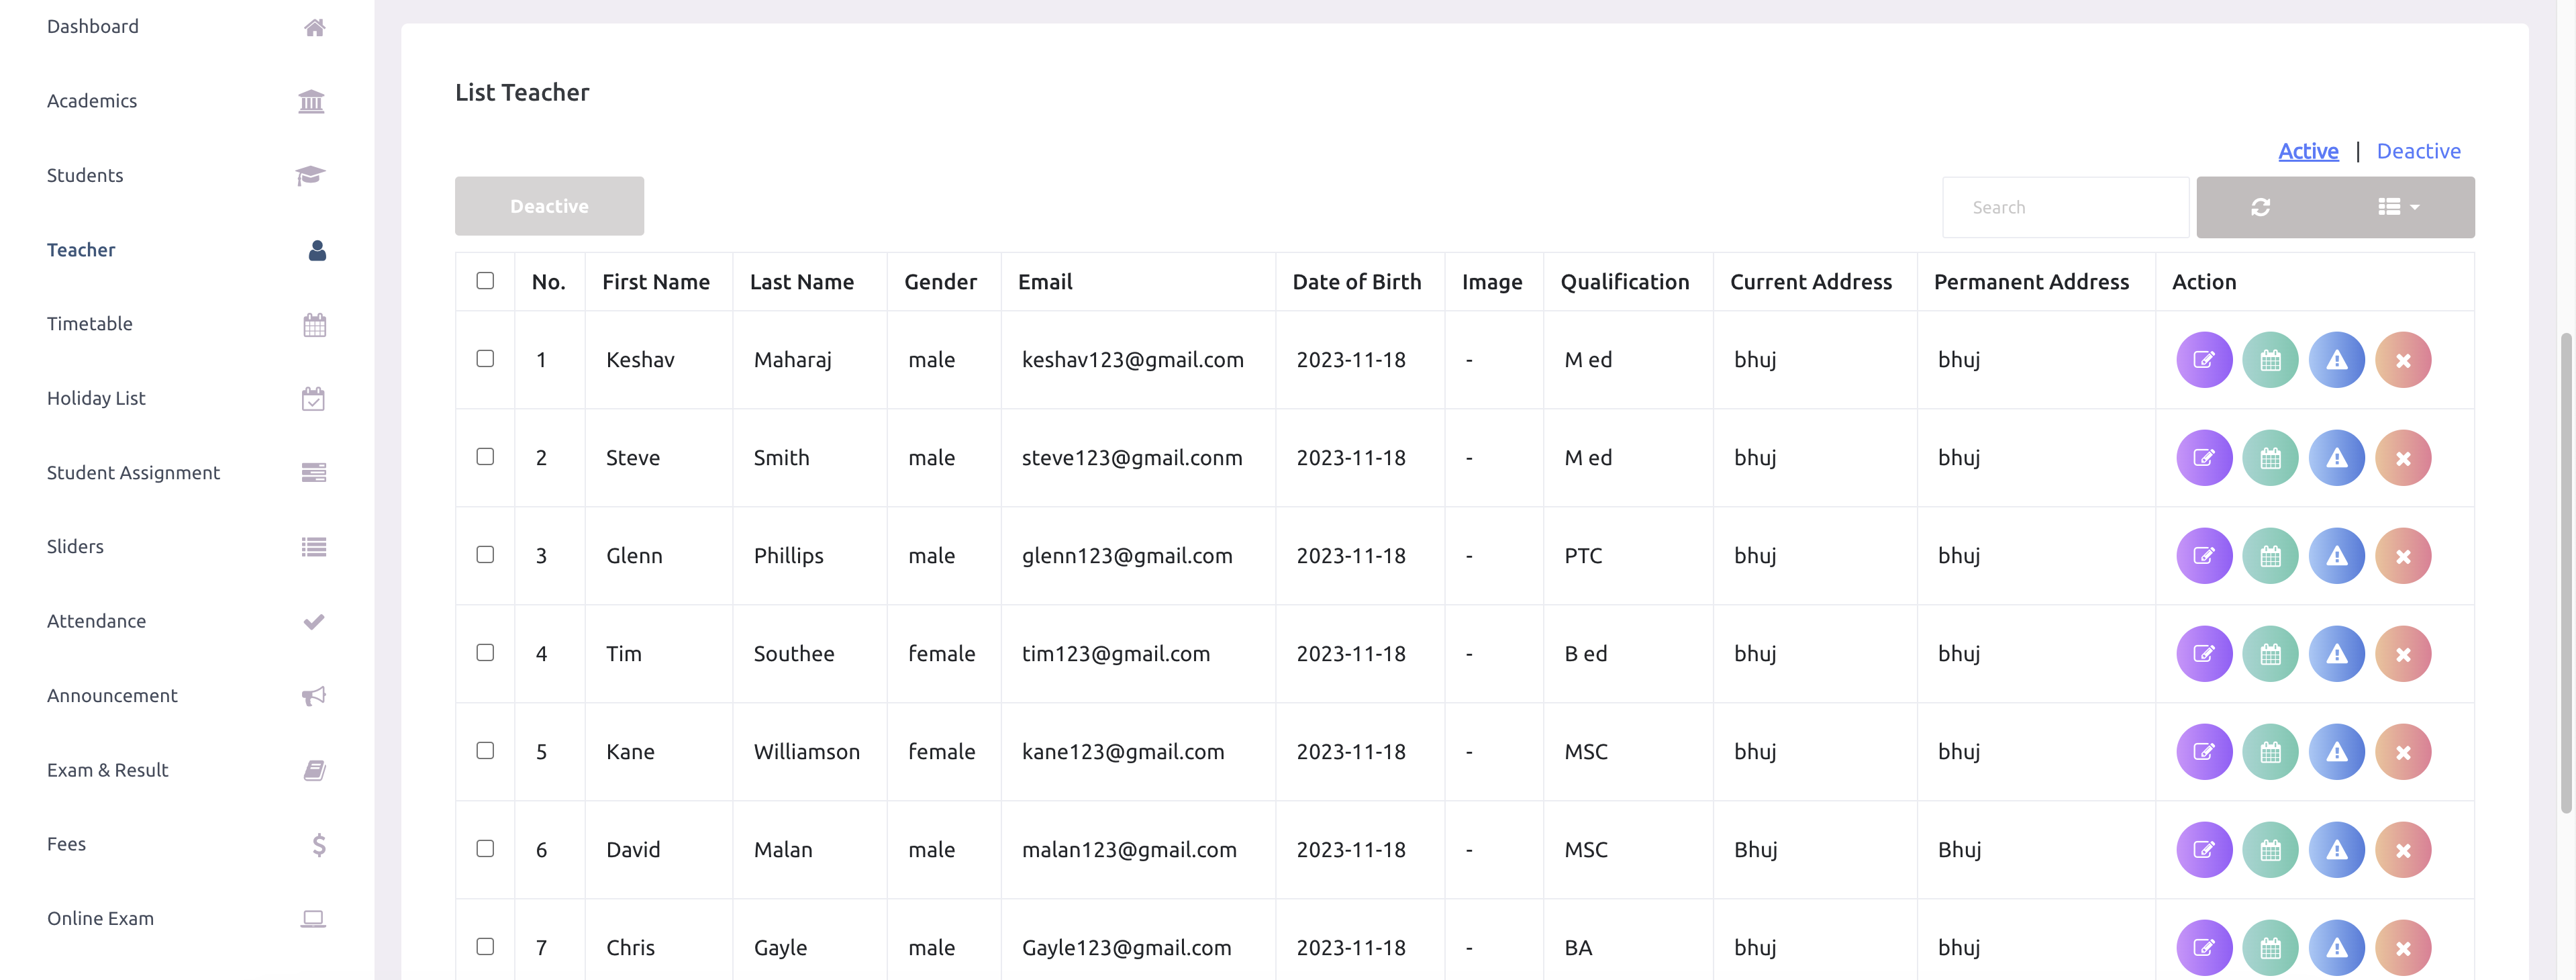Click the edit icon in Kane Williamson's row
This screenshot has height=980, width=2576.
[2203, 752]
